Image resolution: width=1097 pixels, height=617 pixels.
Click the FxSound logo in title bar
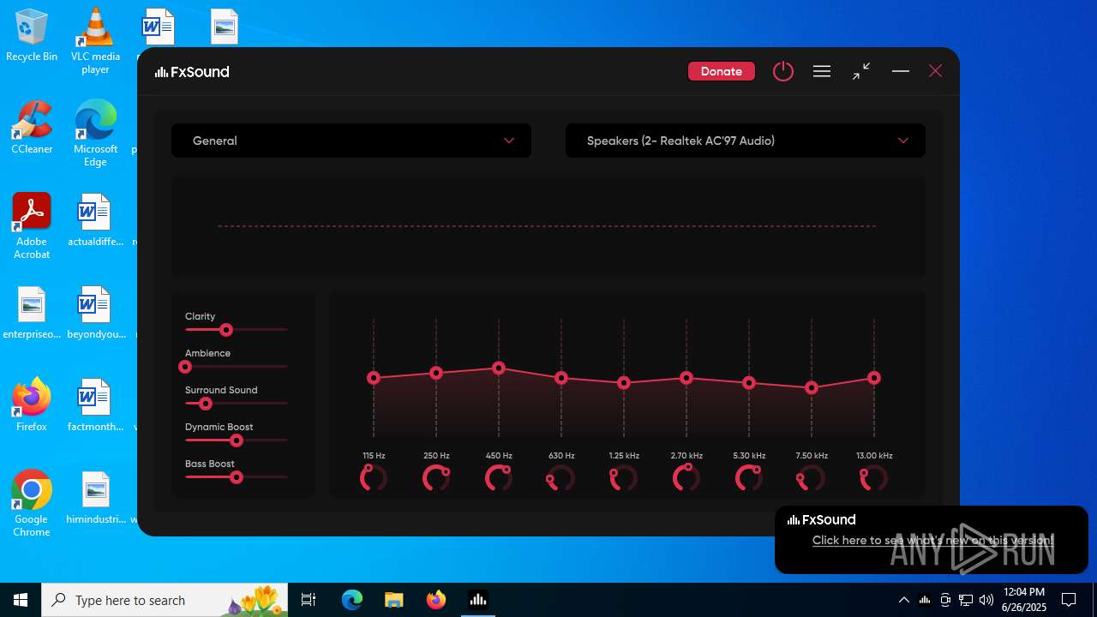click(x=192, y=72)
